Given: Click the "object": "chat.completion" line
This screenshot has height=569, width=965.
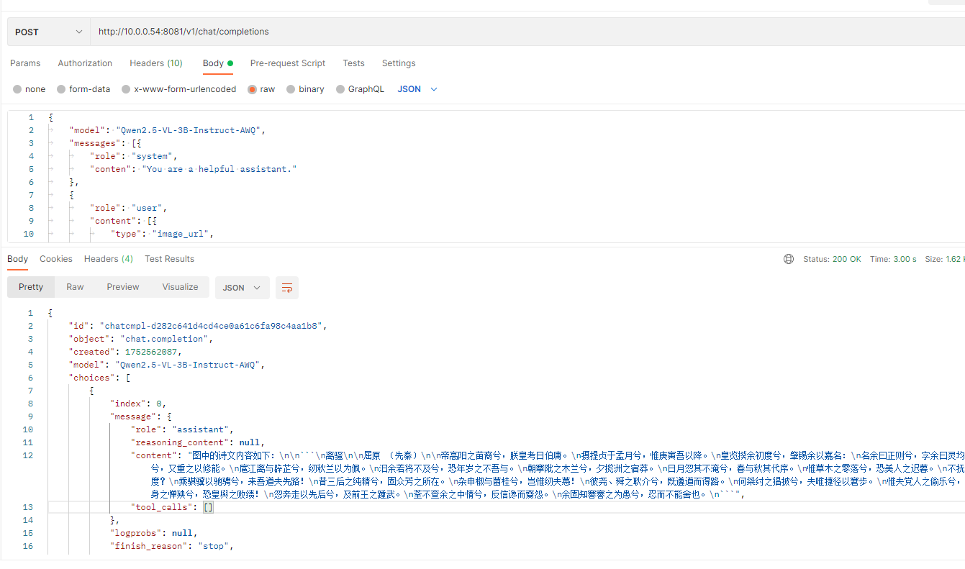Looking at the screenshot, I should pyautogui.click(x=141, y=339).
